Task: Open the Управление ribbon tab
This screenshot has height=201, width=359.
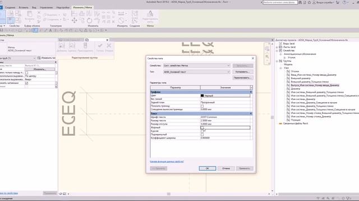Action: 46,7
